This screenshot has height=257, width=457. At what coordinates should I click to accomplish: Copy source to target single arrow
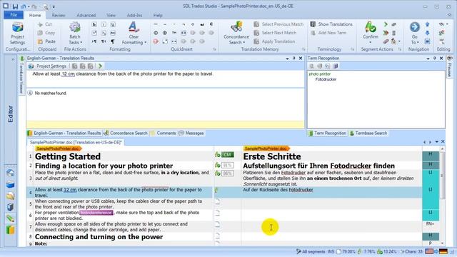pos(386,24)
